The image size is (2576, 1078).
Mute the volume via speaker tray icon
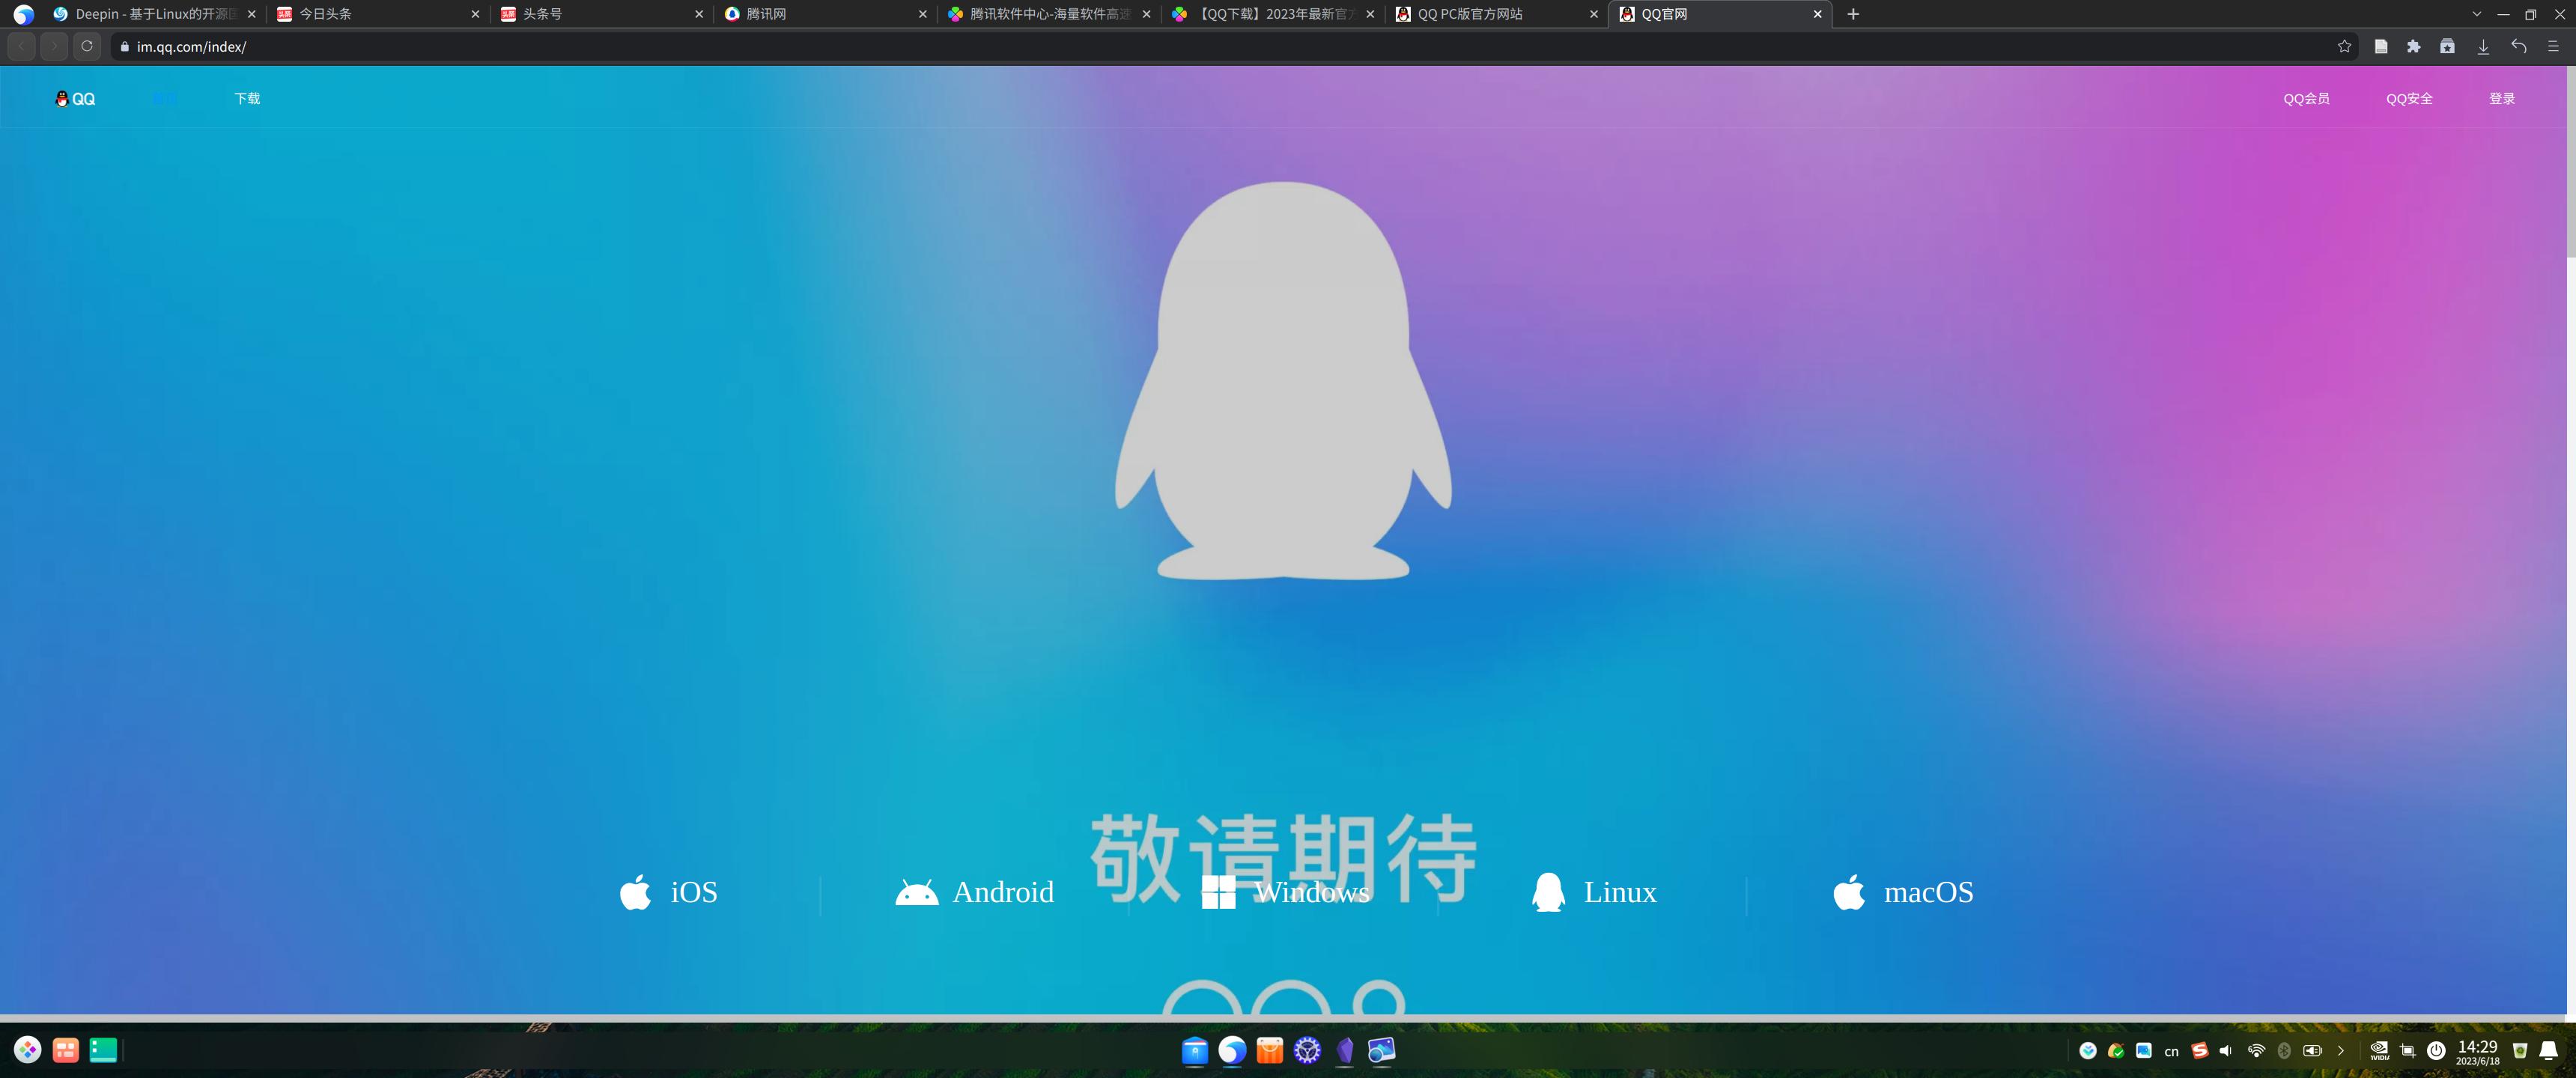pyautogui.click(x=2226, y=1051)
